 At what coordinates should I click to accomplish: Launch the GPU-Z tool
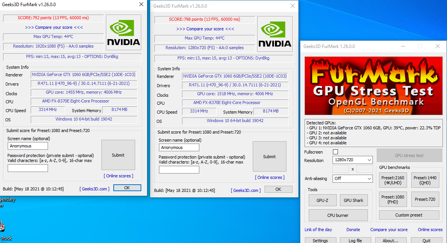pyautogui.click(x=323, y=200)
